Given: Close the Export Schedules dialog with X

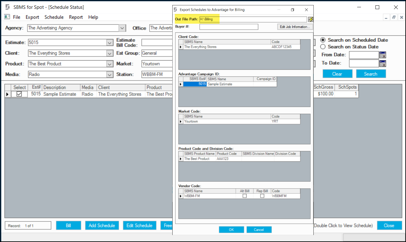Looking at the screenshot, I should coord(306,10).
